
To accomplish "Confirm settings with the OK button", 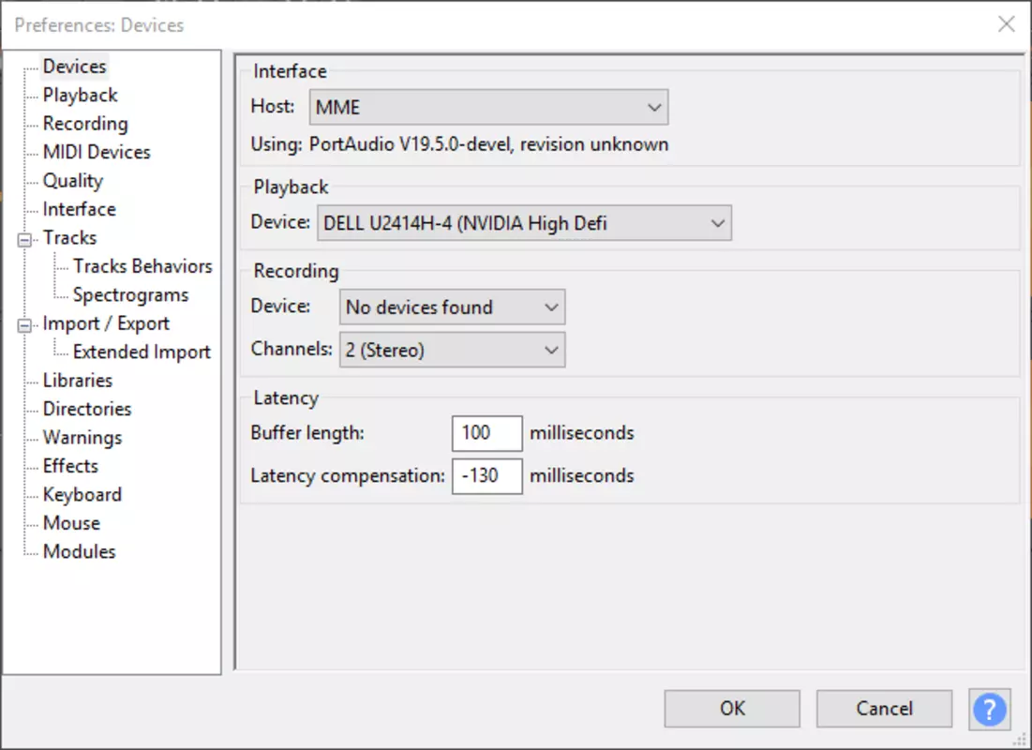I will point(733,709).
